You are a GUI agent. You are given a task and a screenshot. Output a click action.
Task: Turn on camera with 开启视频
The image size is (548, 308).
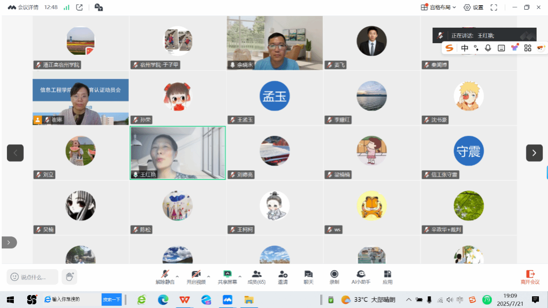pos(196,277)
